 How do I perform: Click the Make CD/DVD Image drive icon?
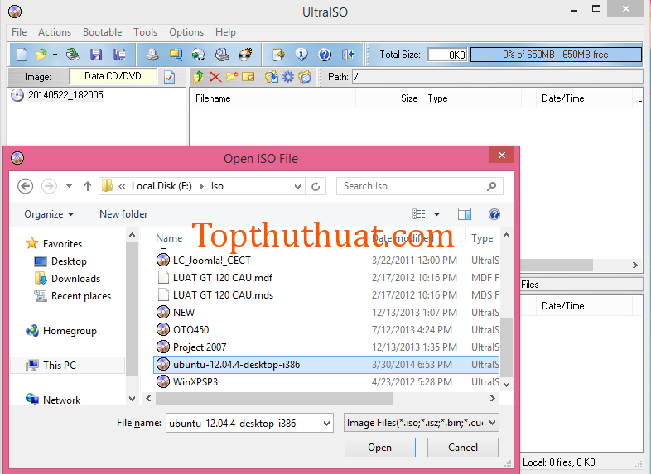click(x=152, y=55)
